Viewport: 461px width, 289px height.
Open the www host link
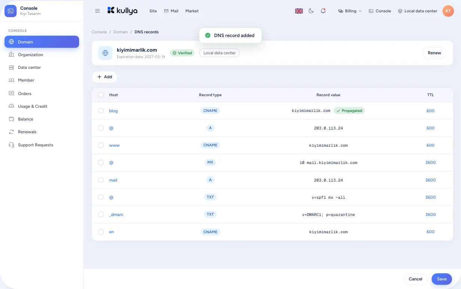click(115, 145)
